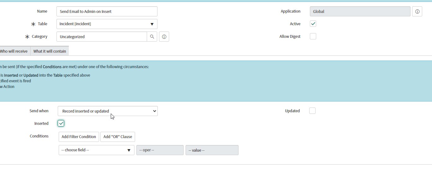
Task: Open the Send when dropdown
Action: 108,111
